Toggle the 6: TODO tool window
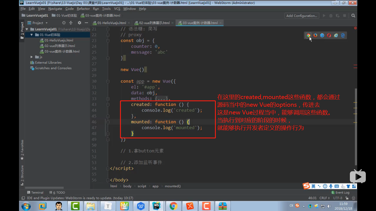This screenshot has height=211, width=376. 57,193
